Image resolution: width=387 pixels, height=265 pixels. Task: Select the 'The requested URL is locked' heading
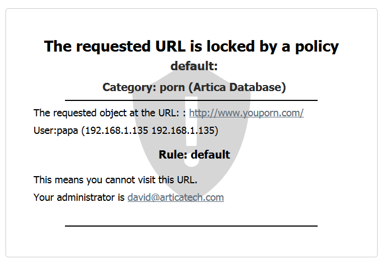tap(192, 47)
